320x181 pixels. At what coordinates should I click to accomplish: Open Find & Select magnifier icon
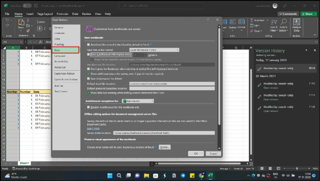click(283, 22)
